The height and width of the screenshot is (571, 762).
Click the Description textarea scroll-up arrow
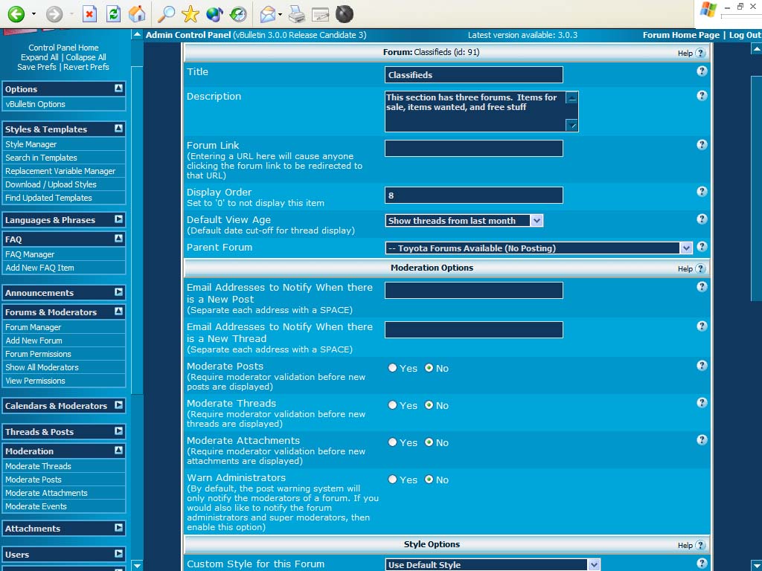(572, 97)
